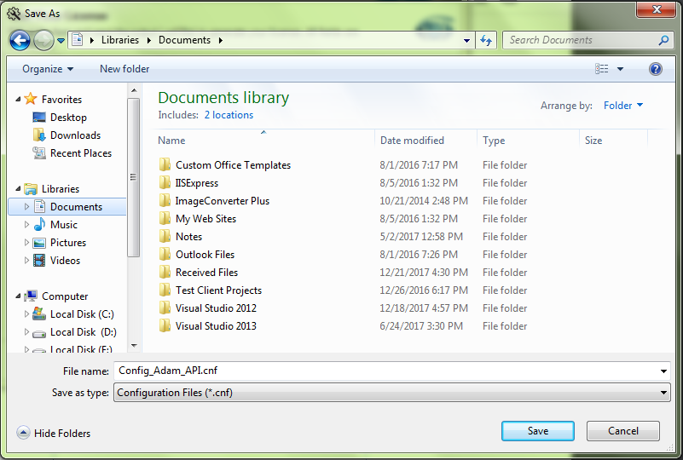This screenshot has height=460, width=683.
Task: Click the navigation pane scroll up arrow
Action: (134, 90)
